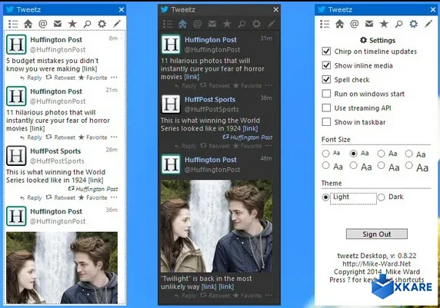Show favorites star in the settings window toolbar
Screen dimensions: 440x308
(384, 24)
